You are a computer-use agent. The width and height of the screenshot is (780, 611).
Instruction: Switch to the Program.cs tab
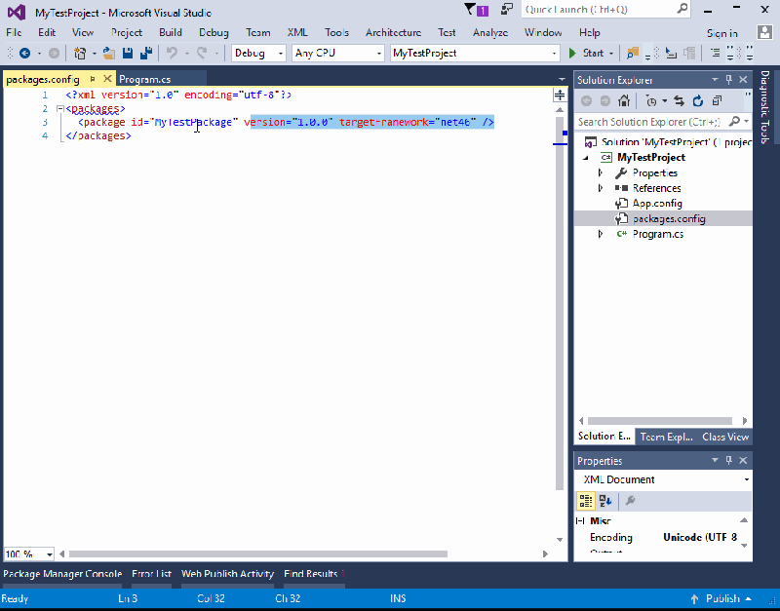(144, 80)
